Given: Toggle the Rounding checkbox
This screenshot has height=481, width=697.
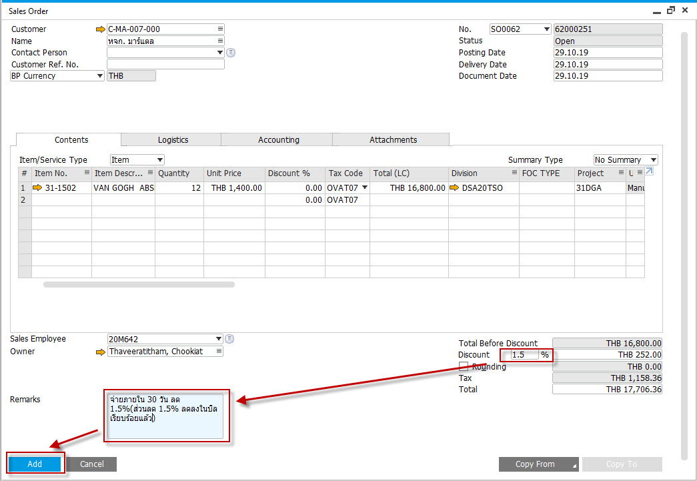Looking at the screenshot, I should [x=464, y=366].
